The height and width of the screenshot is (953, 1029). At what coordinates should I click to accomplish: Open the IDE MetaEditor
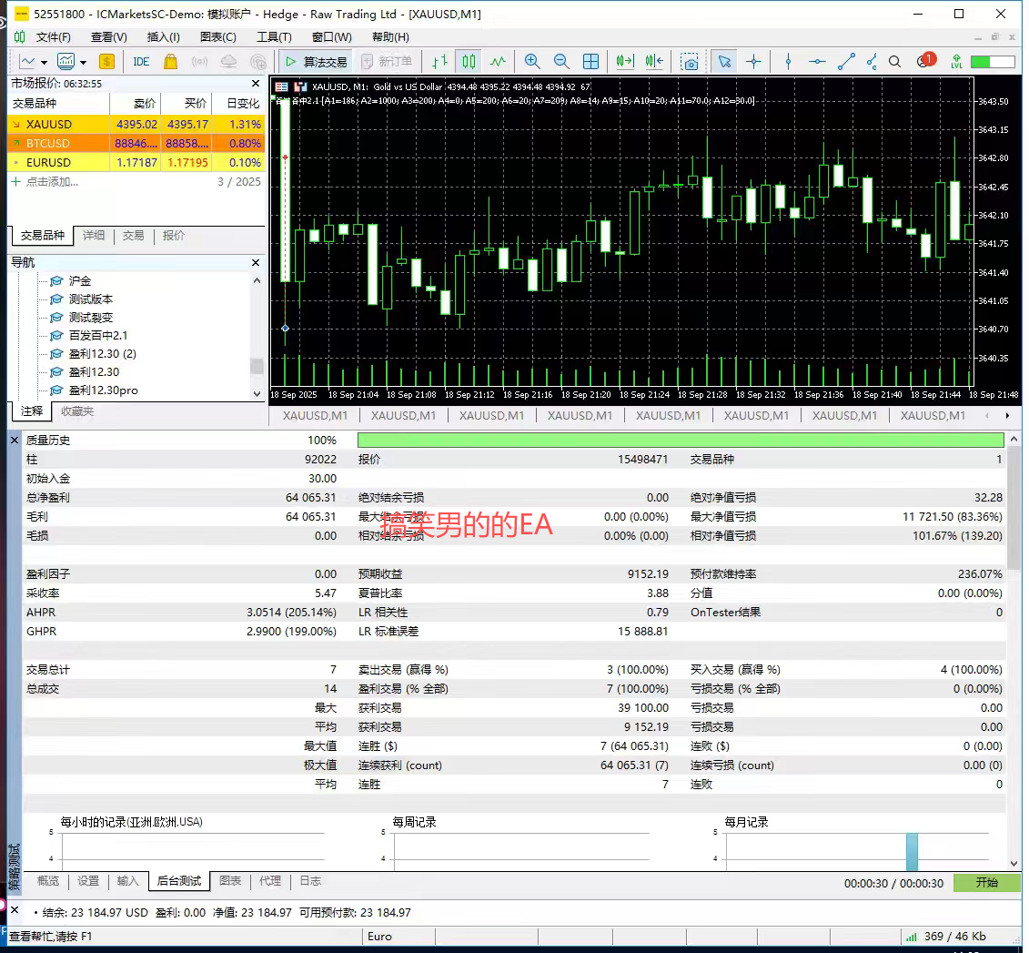click(141, 62)
